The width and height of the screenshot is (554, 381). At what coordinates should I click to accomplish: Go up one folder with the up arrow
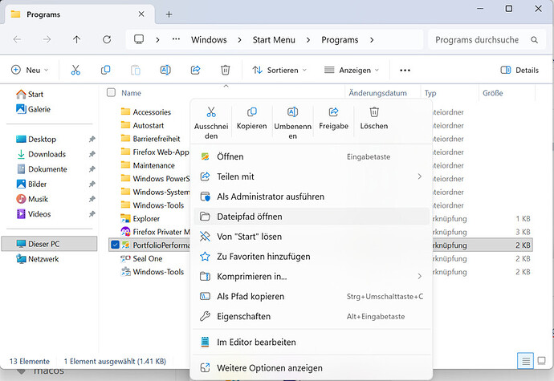pos(76,39)
